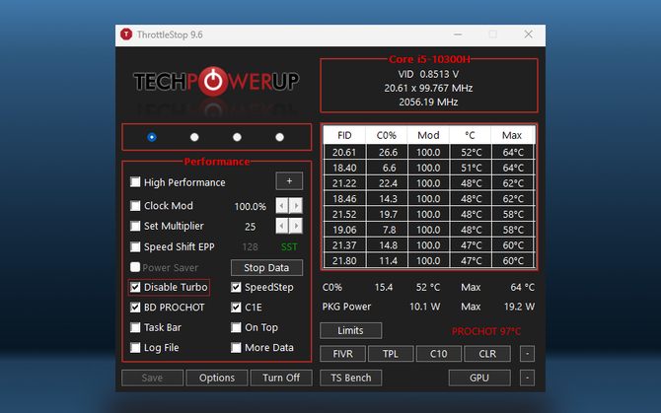Click the PROCHOT 97°C text
The height and width of the screenshot is (413, 661).
(486, 331)
